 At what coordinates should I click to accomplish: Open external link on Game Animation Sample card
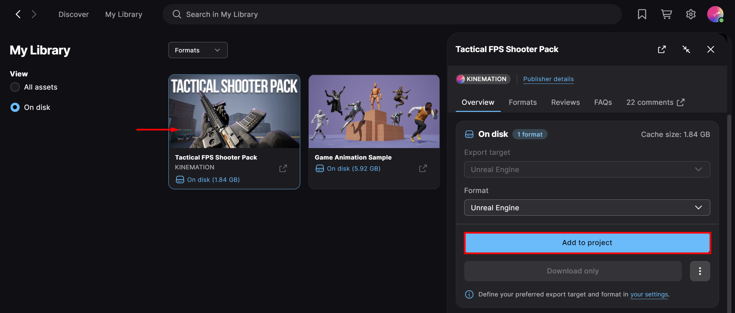[x=423, y=168]
